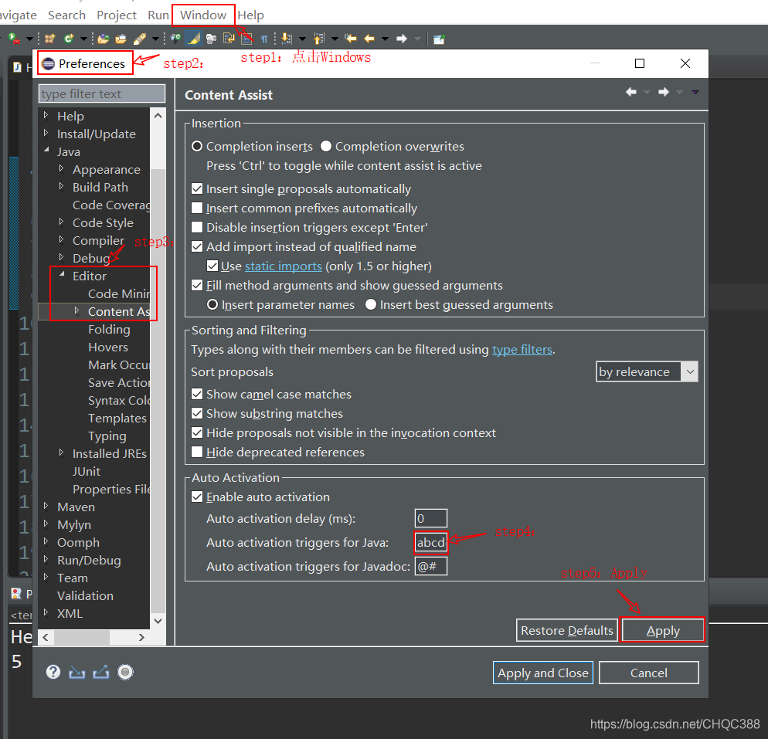
Task: Click Apply and Close button
Action: click(542, 673)
